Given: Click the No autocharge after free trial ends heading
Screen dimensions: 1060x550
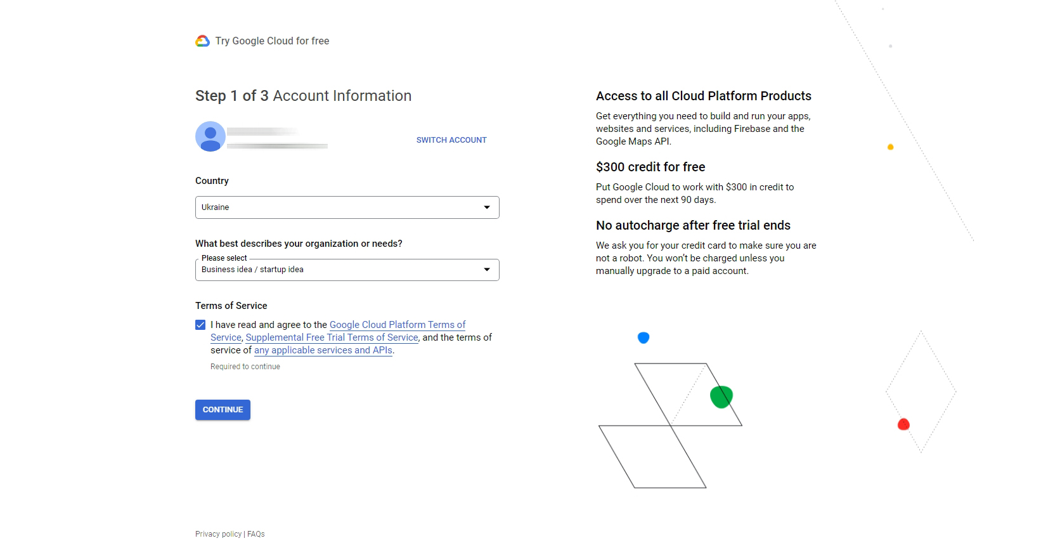Looking at the screenshot, I should tap(693, 225).
